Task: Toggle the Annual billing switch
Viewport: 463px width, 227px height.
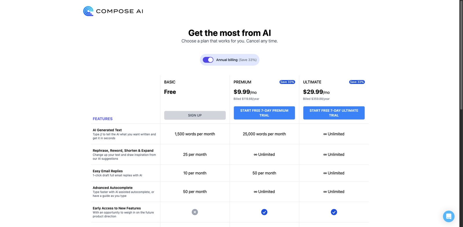Action: (x=208, y=60)
